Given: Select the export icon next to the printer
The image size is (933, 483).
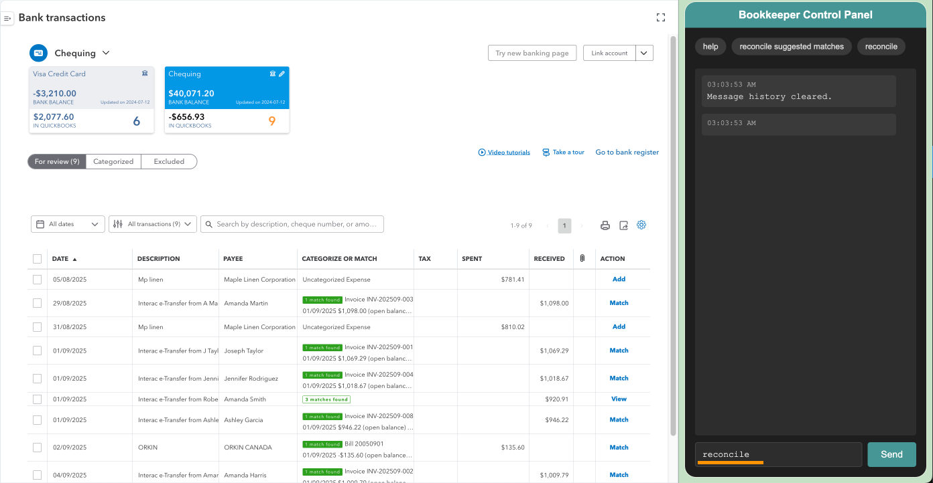Looking at the screenshot, I should 623,225.
